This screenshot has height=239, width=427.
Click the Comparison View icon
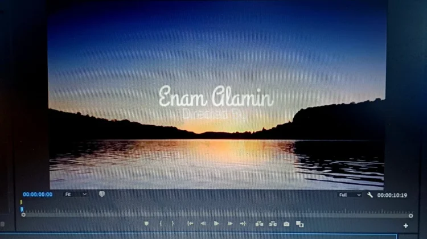pyautogui.click(x=300, y=224)
